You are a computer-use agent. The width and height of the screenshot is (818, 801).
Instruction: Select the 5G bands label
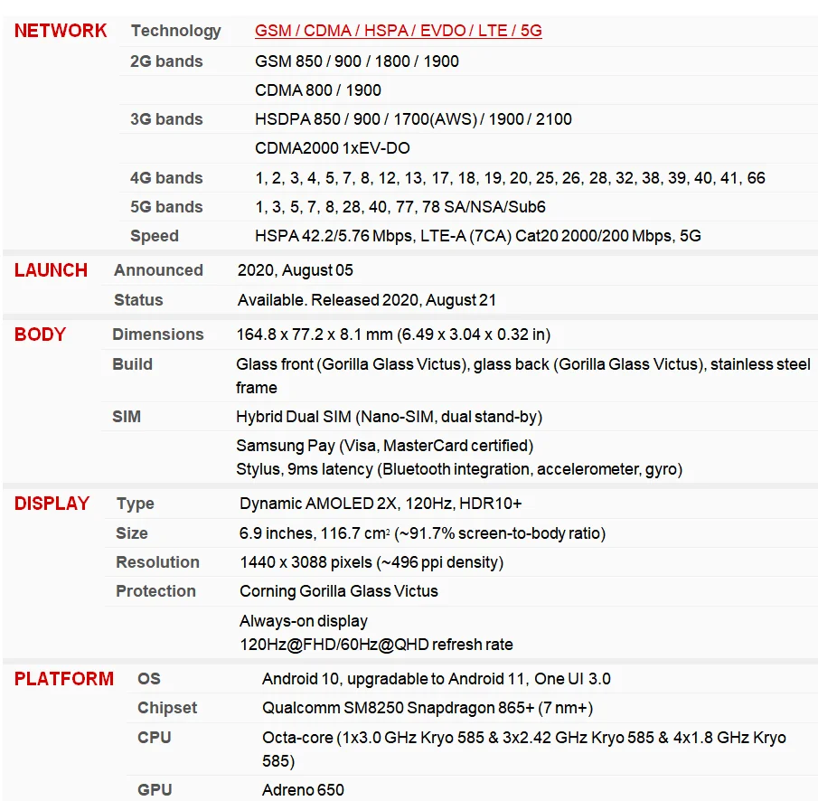(166, 207)
